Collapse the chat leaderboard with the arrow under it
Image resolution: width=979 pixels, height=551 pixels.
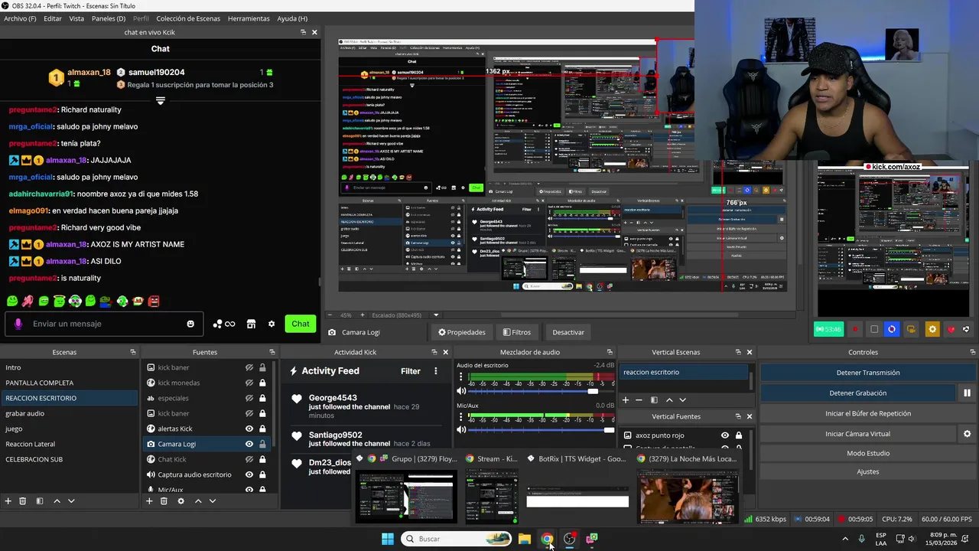[161, 101]
